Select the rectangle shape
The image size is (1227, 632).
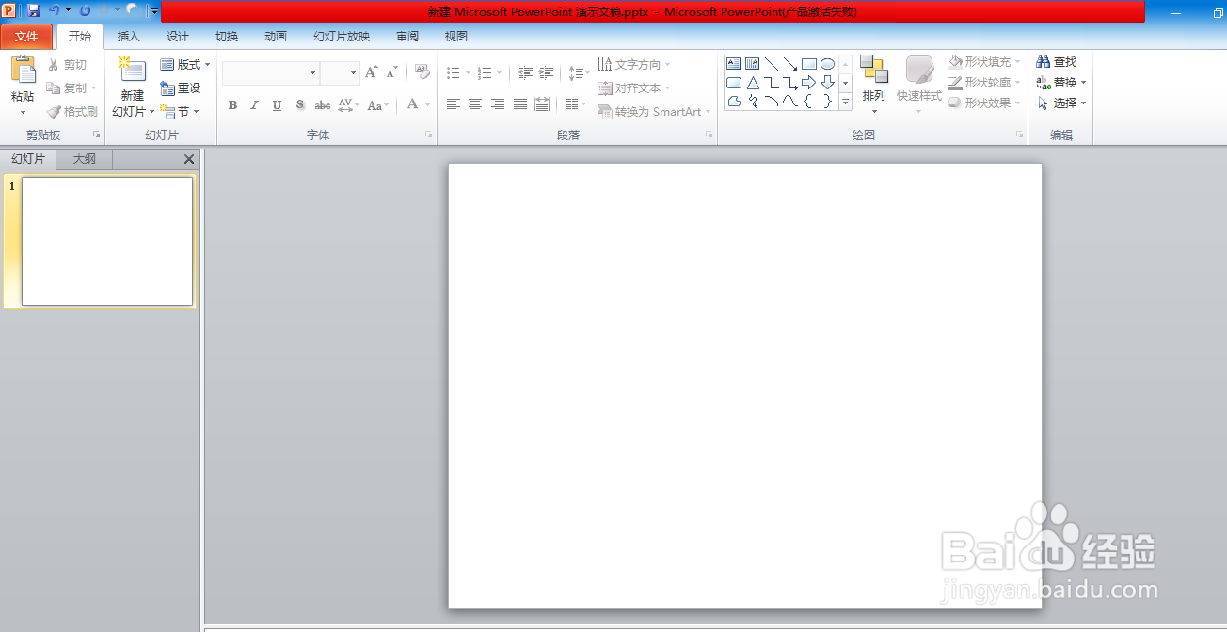point(809,64)
